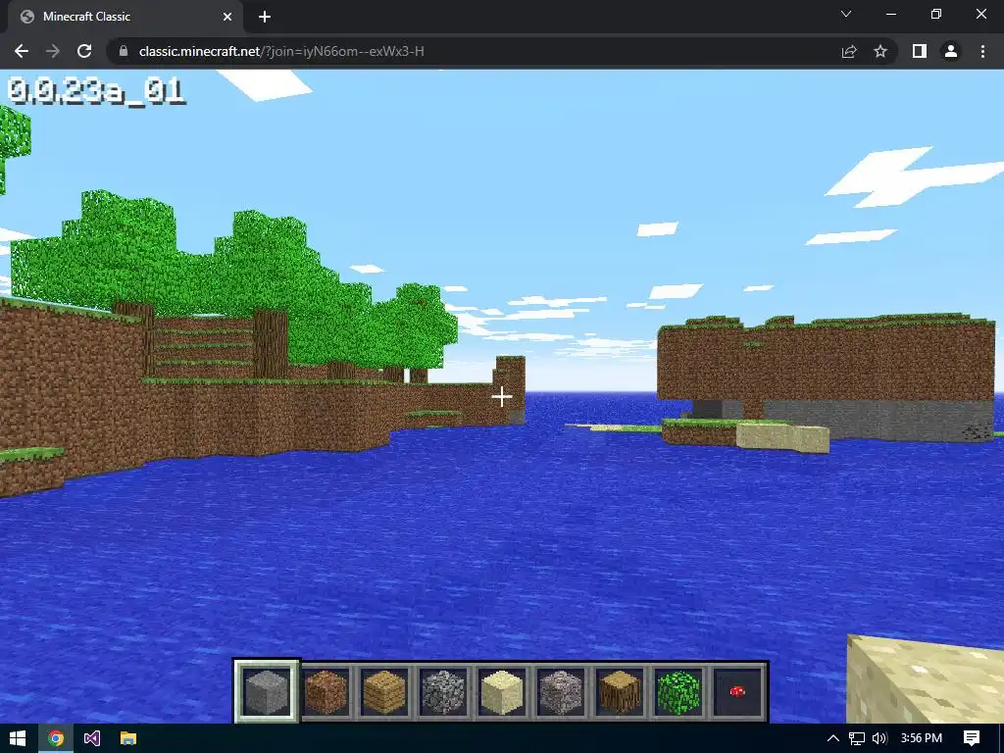The width and height of the screenshot is (1004, 753).
Task: Open the Windows notification center
Action: (972, 738)
